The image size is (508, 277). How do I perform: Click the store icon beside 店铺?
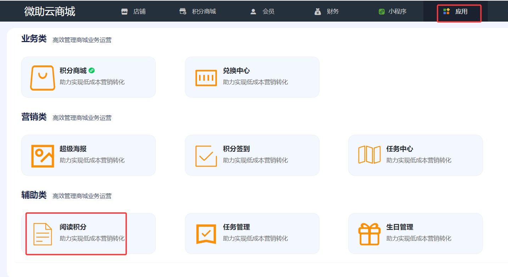click(124, 12)
